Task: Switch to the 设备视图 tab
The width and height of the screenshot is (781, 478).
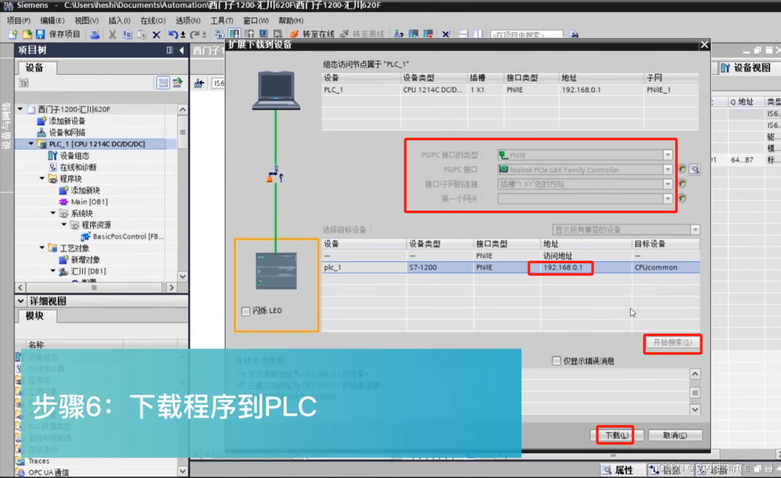Action: (746, 68)
